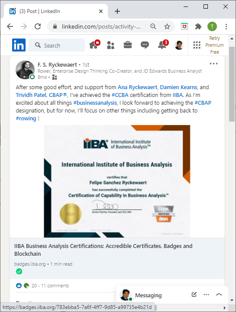Click the #rowing hashtag
The height and width of the screenshot is (312, 236).
pos(26,118)
